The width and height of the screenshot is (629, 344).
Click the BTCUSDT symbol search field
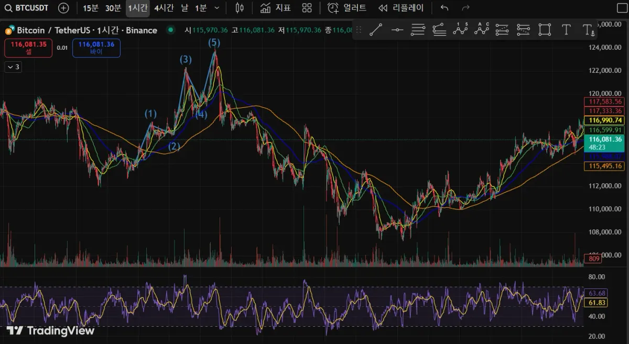coord(27,8)
